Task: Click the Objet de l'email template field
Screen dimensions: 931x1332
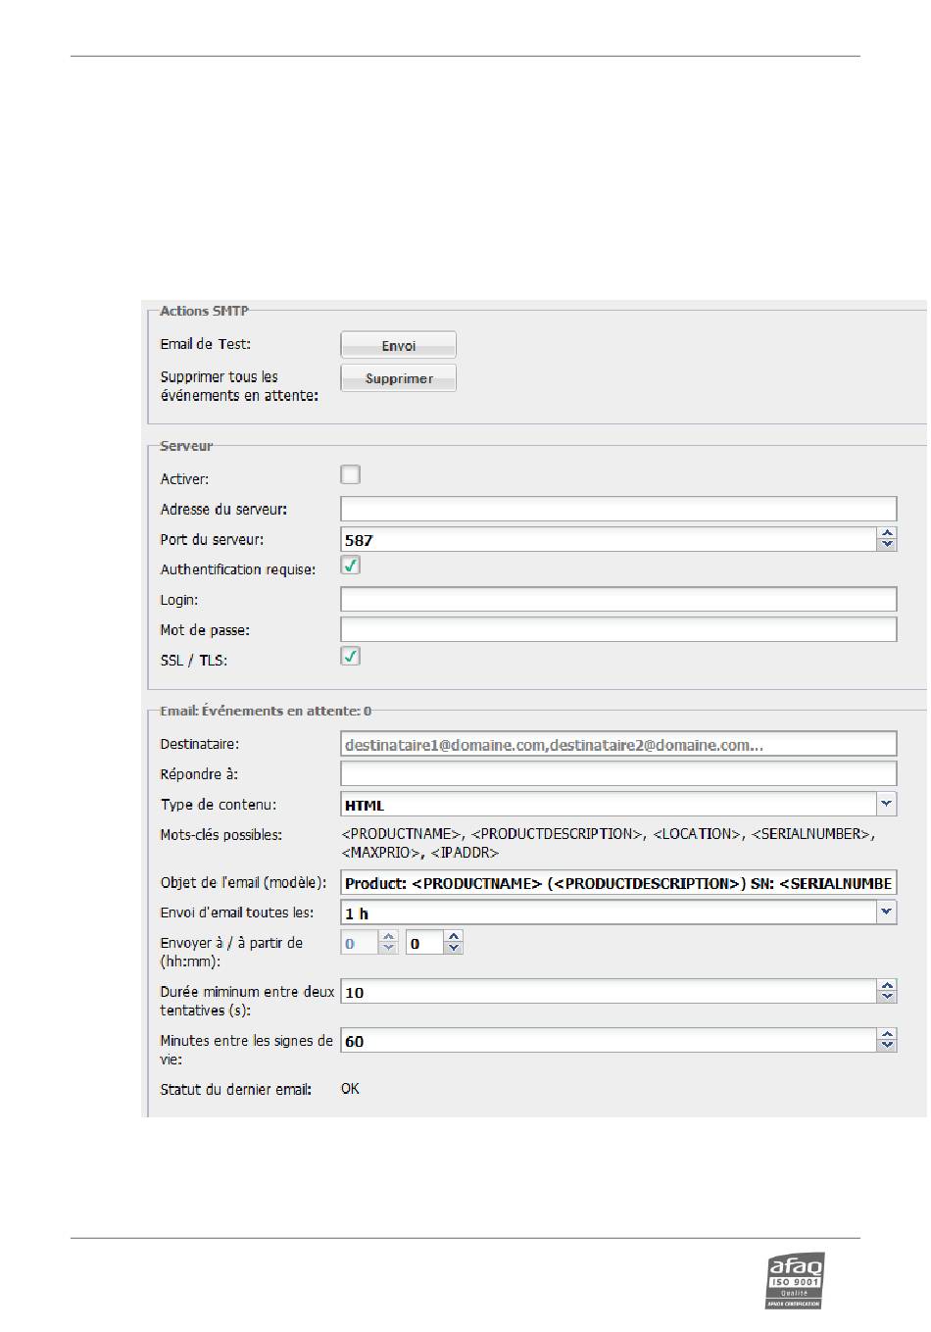Action: (618, 882)
